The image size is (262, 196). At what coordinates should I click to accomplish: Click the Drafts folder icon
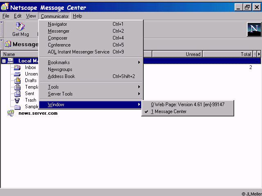17,80
